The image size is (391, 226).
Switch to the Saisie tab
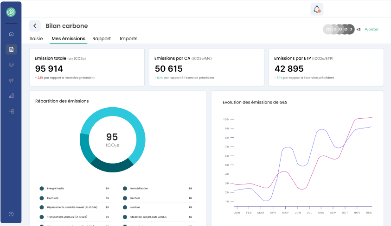tap(36, 39)
